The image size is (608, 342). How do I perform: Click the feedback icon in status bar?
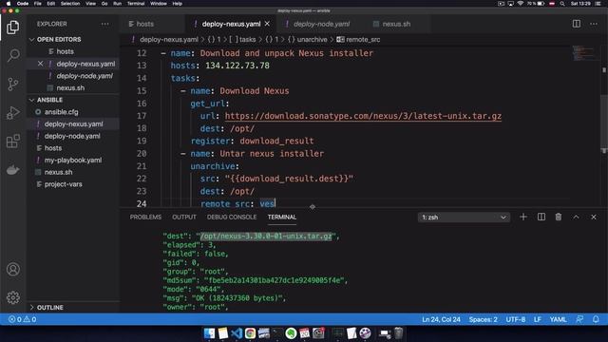coord(579,319)
